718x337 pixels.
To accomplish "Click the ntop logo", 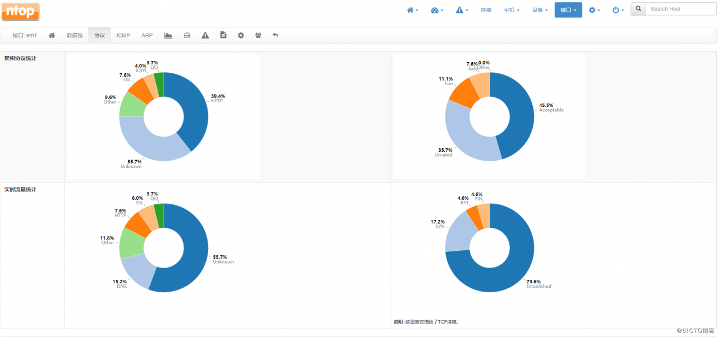I will [x=21, y=11].
